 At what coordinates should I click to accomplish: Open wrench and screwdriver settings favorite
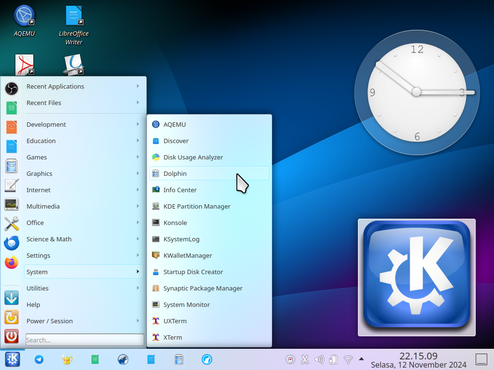point(12,224)
